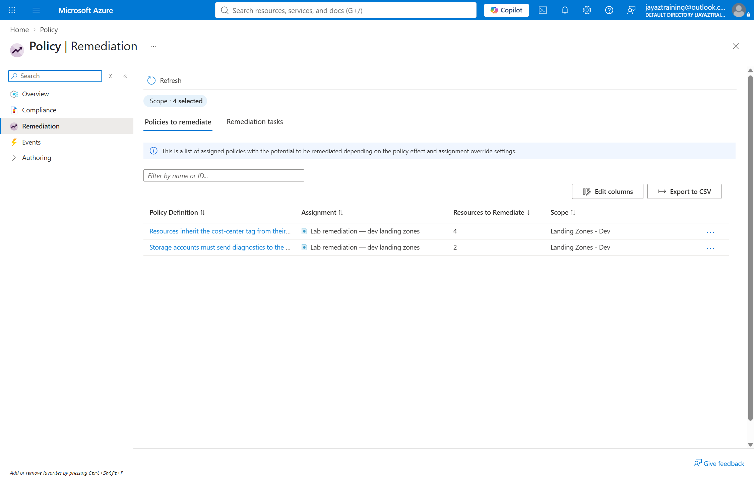
Task: Sort by Assignment column
Action: [322, 212]
